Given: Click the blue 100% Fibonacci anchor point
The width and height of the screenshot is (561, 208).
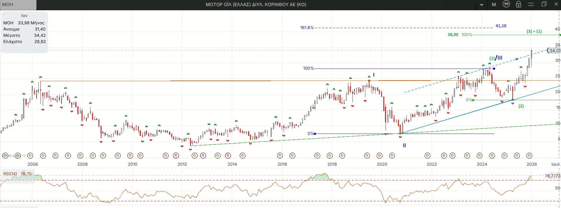Looking at the screenshot, I should click(x=494, y=69).
